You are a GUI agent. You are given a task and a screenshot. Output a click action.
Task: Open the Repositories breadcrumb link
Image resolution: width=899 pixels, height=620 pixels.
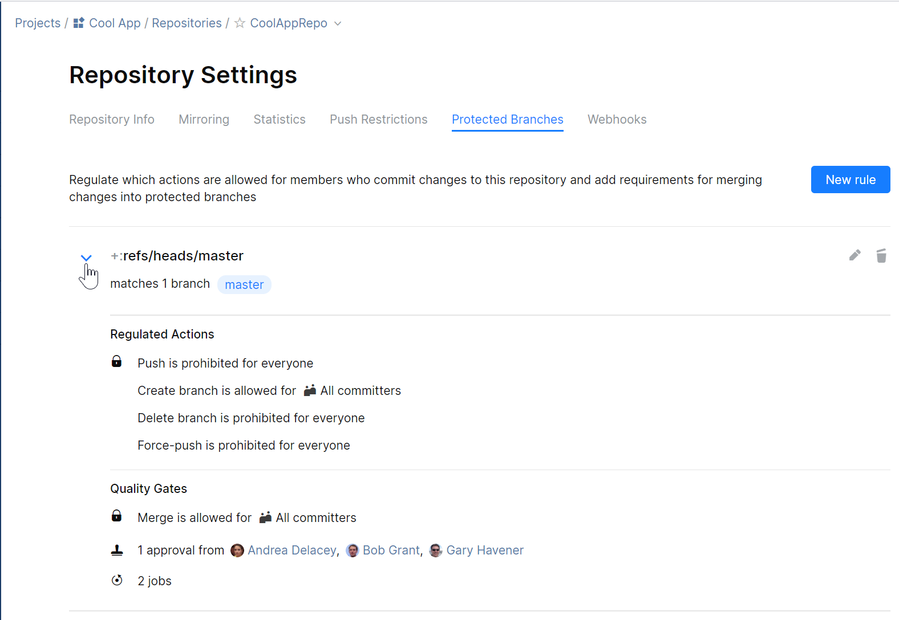tap(187, 23)
